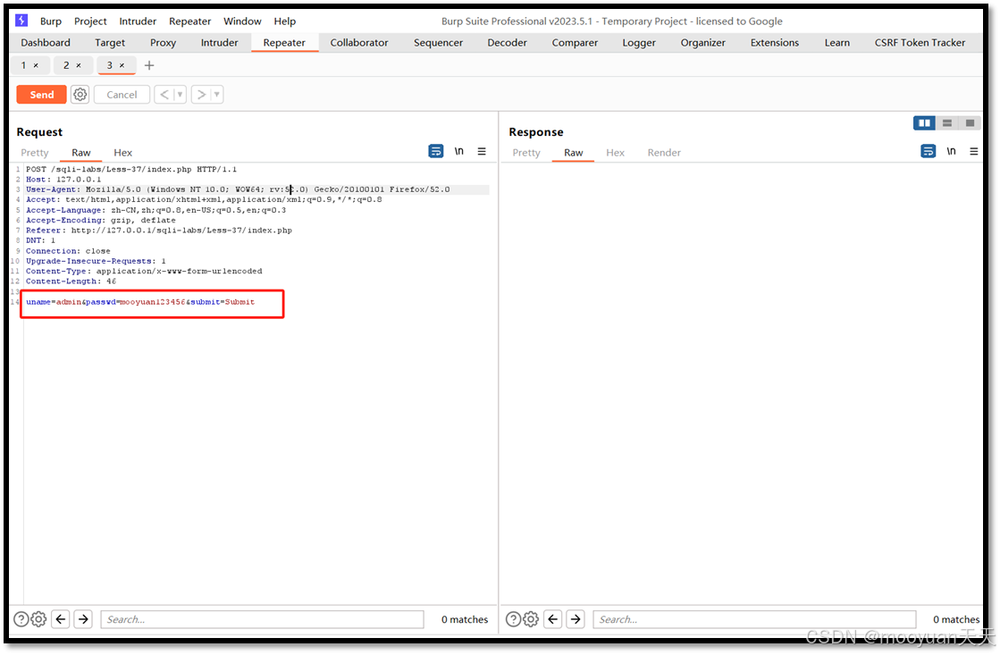The image size is (1000, 655).
Task: Select Render view in Response panel
Action: [x=664, y=153]
